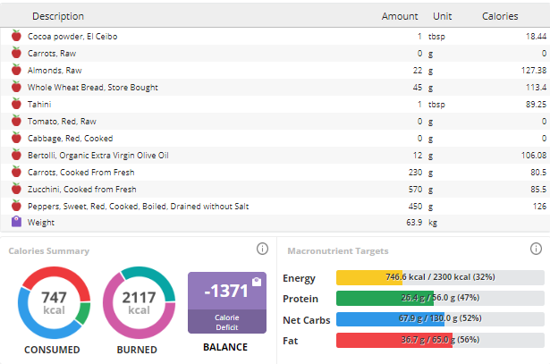Sort by the Description column header
This screenshot has height=364, width=550.
pos(58,16)
